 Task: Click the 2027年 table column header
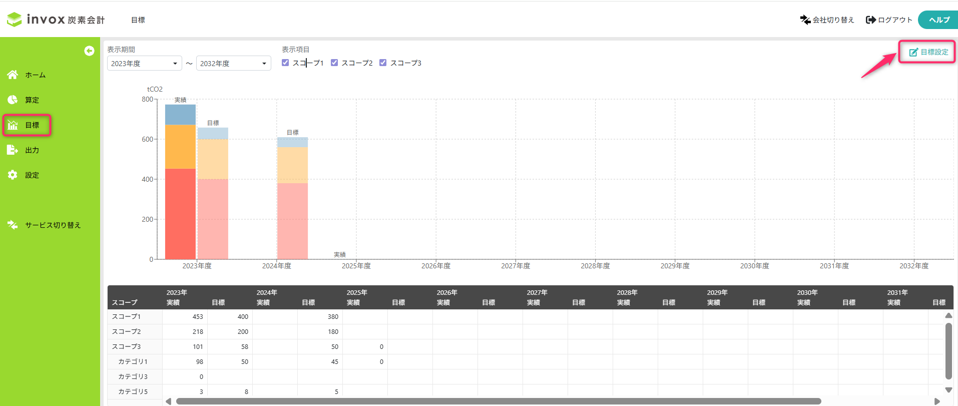(537, 292)
